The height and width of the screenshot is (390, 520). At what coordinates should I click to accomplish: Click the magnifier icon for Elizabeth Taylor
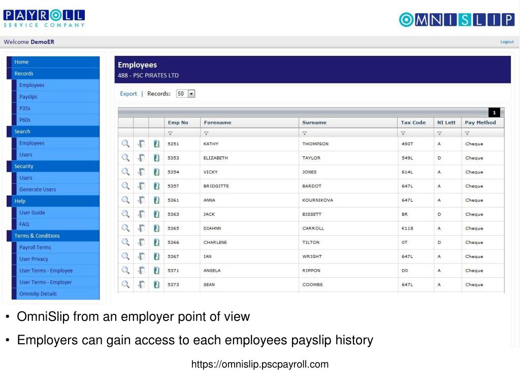pyautogui.click(x=125, y=158)
